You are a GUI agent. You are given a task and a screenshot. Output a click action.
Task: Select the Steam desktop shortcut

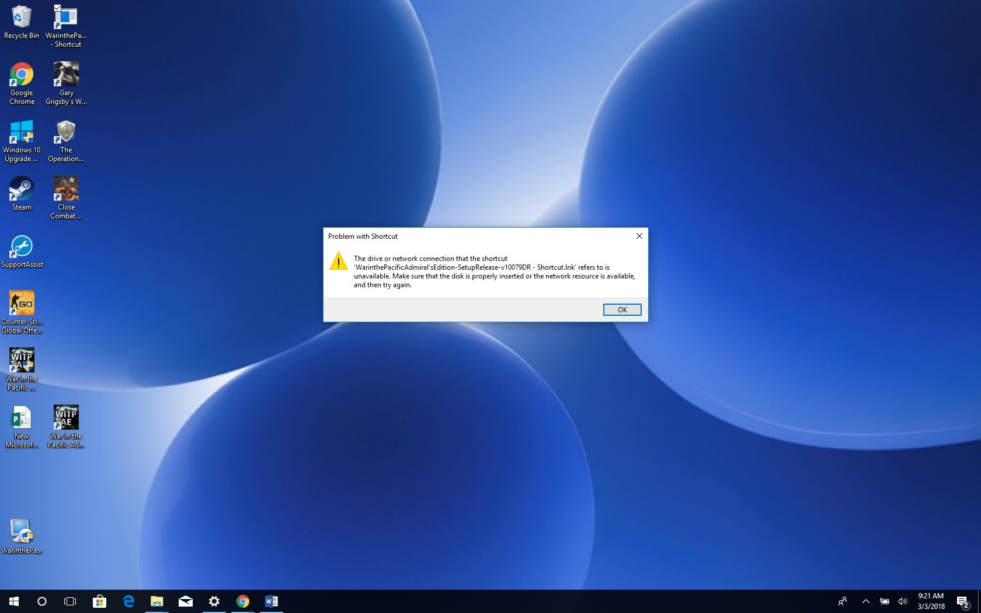(22, 194)
